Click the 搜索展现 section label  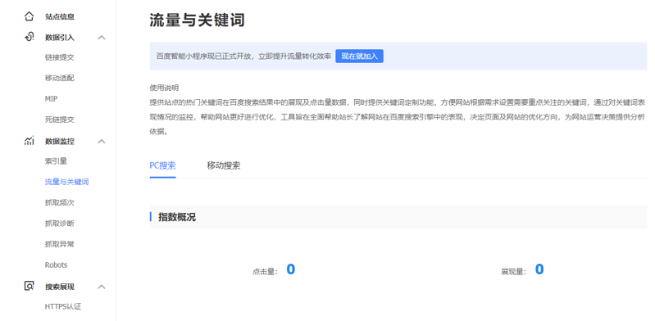60,287
